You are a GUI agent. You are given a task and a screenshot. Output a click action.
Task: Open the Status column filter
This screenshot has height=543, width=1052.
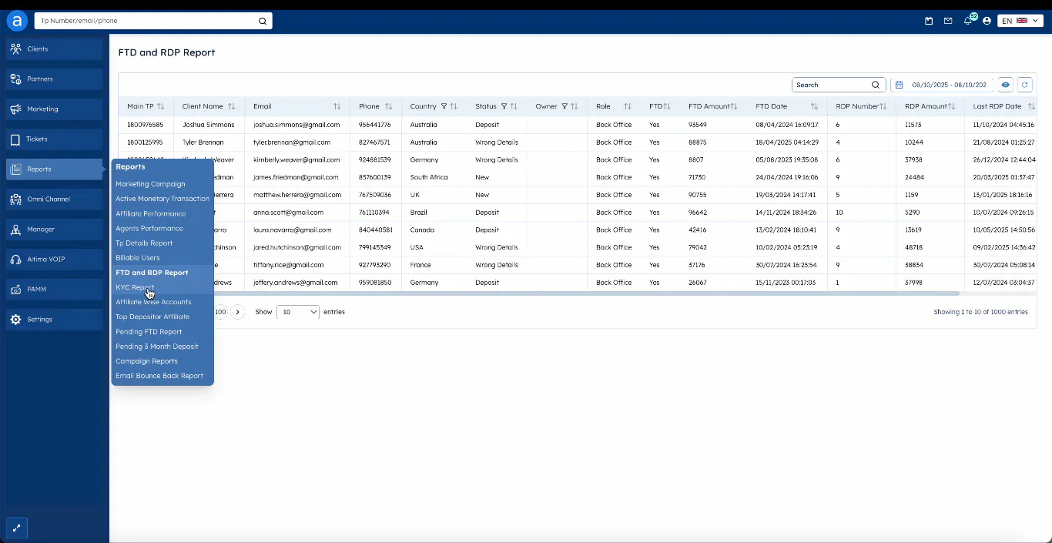[504, 106]
